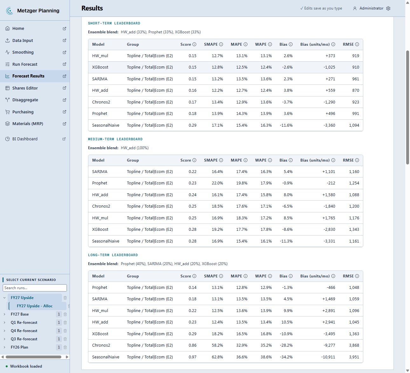
Task: Click the Group column header, medium-term table
Action: tap(133, 160)
